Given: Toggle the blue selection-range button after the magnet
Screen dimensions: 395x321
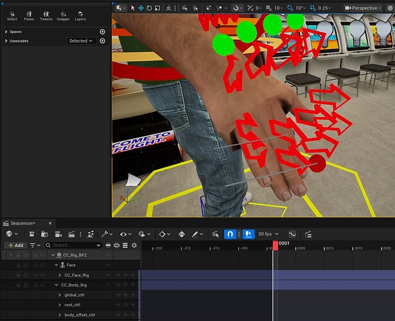Looking at the screenshot, I should [x=249, y=234].
